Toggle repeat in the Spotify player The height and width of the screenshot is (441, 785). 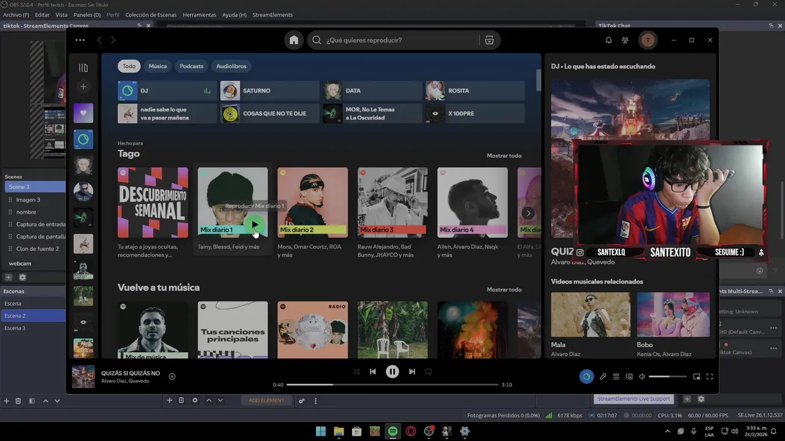coord(429,371)
